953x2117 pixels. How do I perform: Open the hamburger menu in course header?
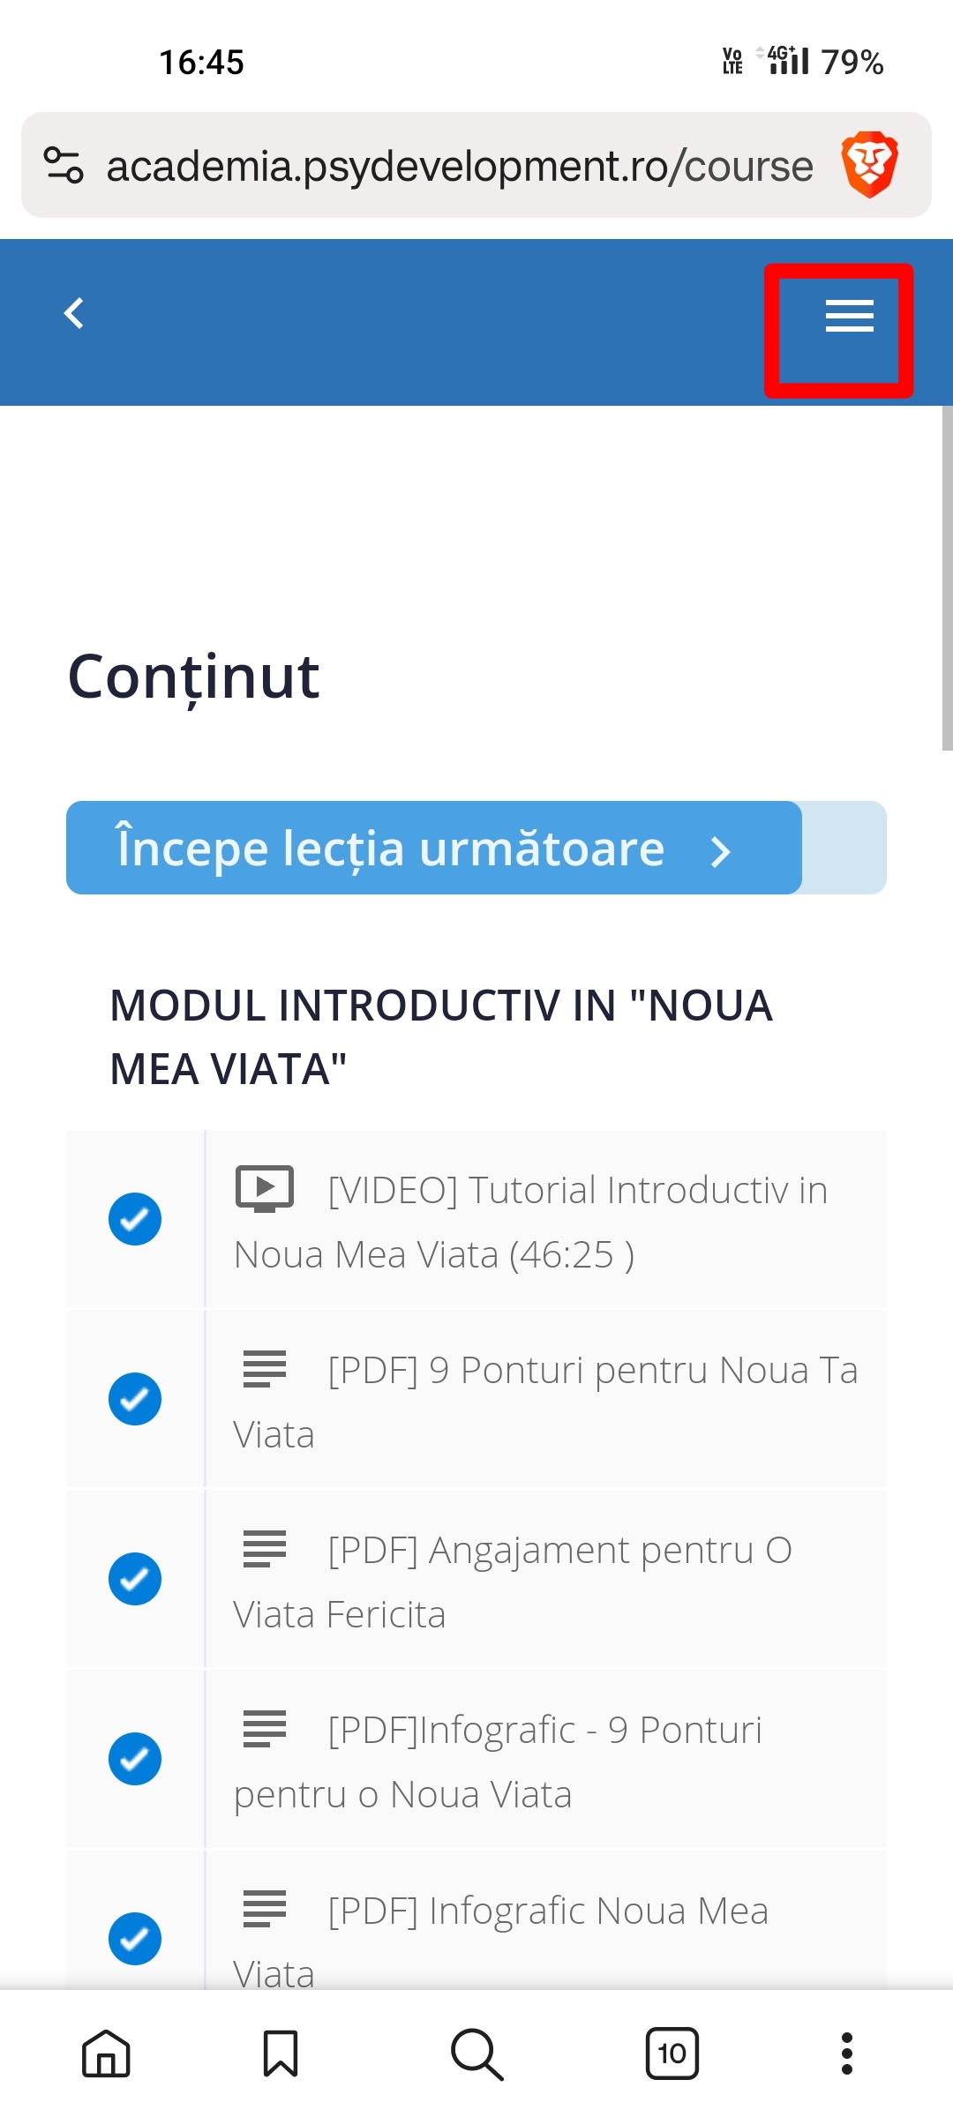[x=849, y=316]
